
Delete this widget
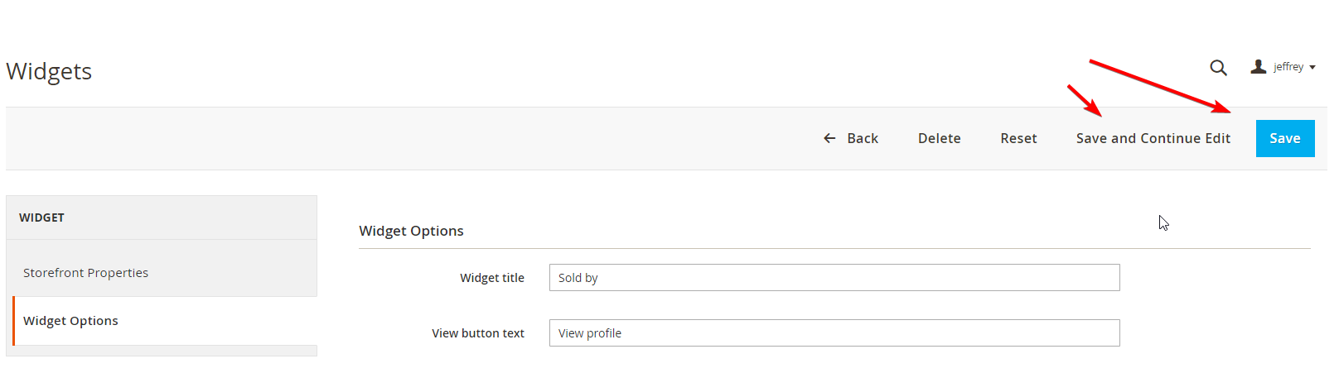940,138
